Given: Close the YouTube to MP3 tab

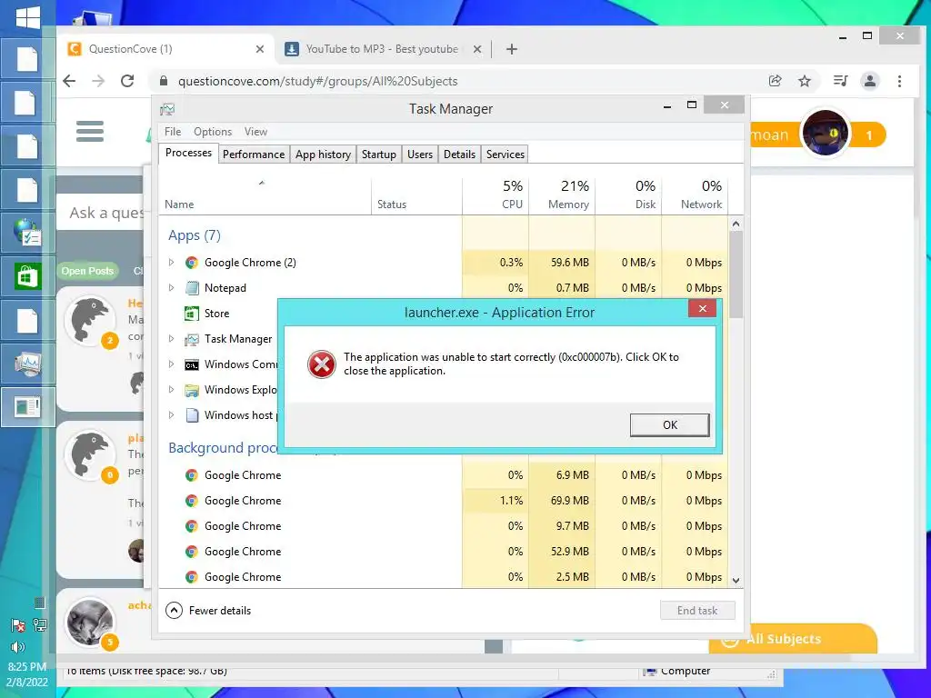Looking at the screenshot, I should pos(476,49).
